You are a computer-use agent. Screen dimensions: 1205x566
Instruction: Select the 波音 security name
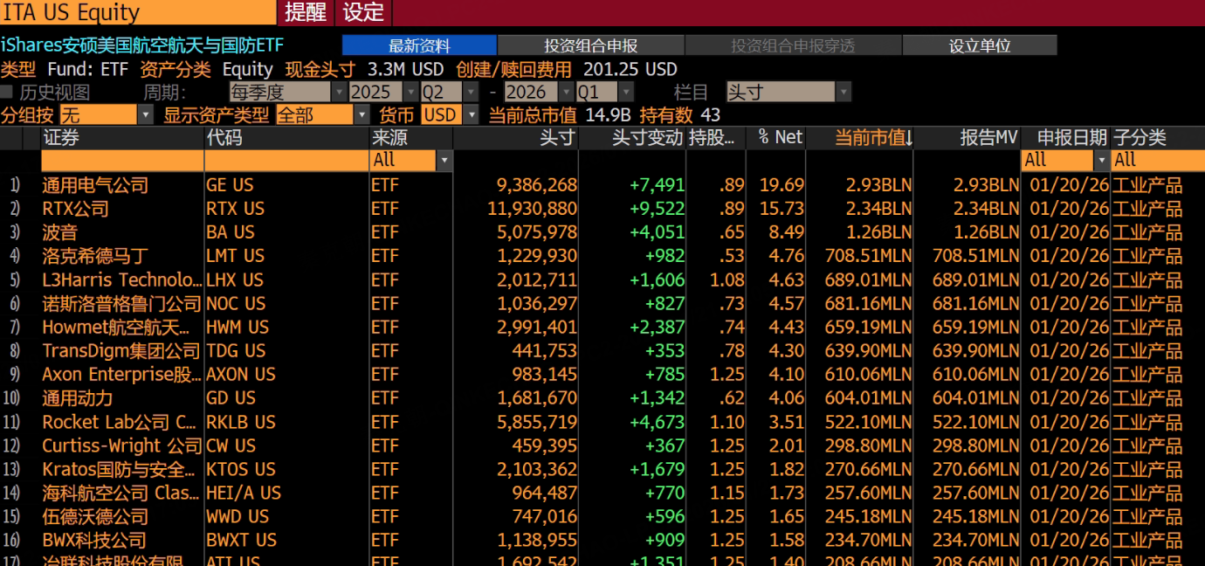click(60, 232)
